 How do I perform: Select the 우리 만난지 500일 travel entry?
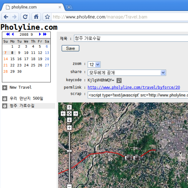[26, 99]
